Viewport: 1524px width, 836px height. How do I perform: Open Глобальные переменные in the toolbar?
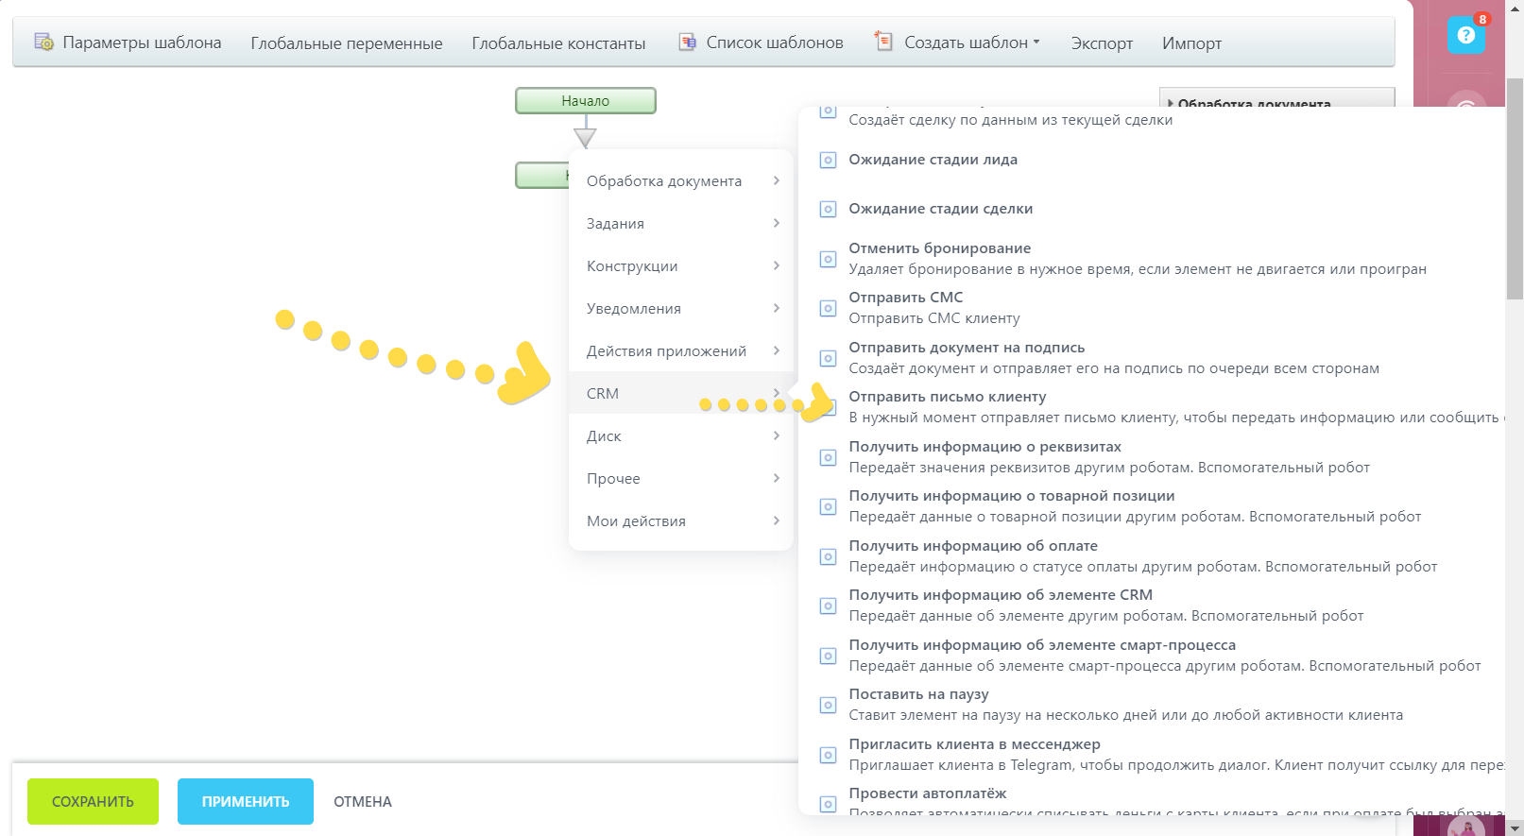(346, 43)
